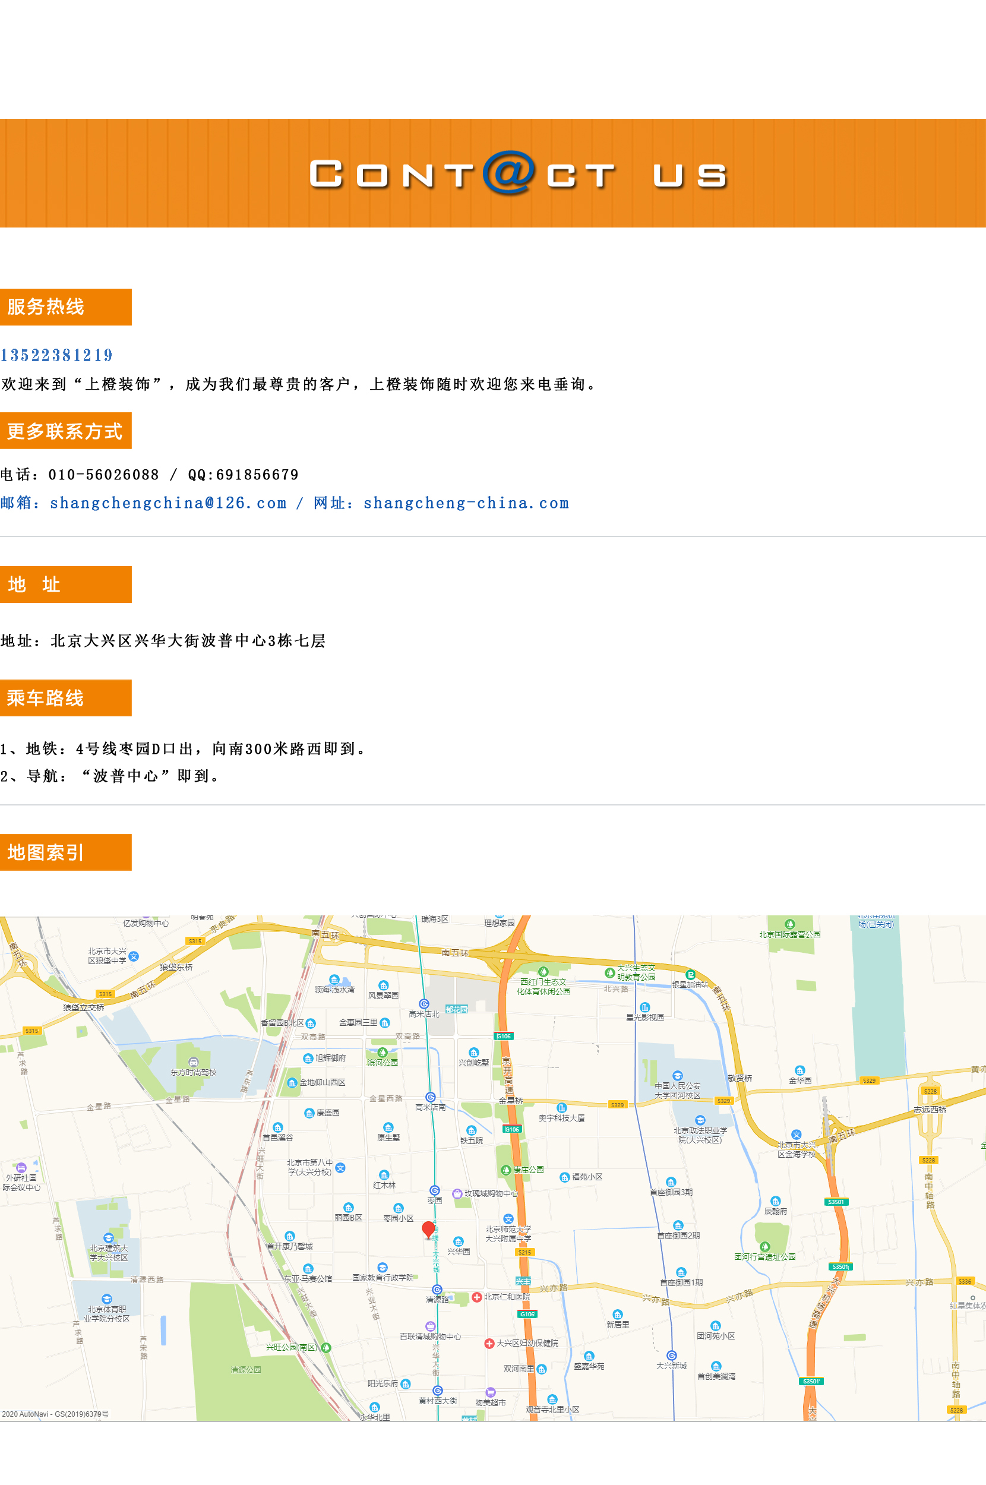Select the 大兴区妇幼保健院 red cross icon
The height and width of the screenshot is (1485, 986).
tap(489, 1344)
